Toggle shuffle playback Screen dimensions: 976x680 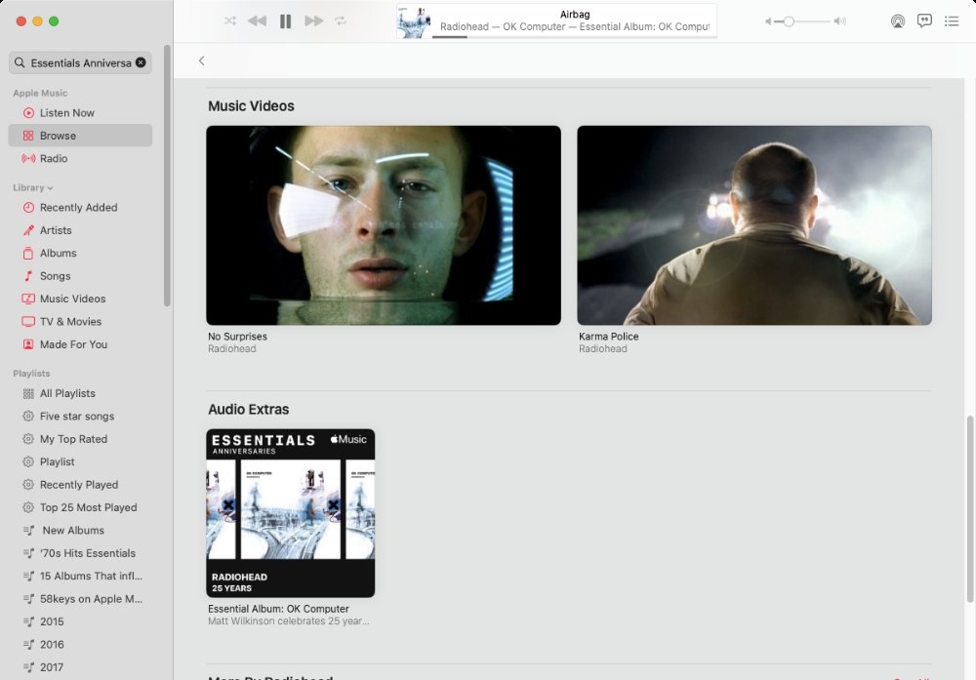click(229, 20)
